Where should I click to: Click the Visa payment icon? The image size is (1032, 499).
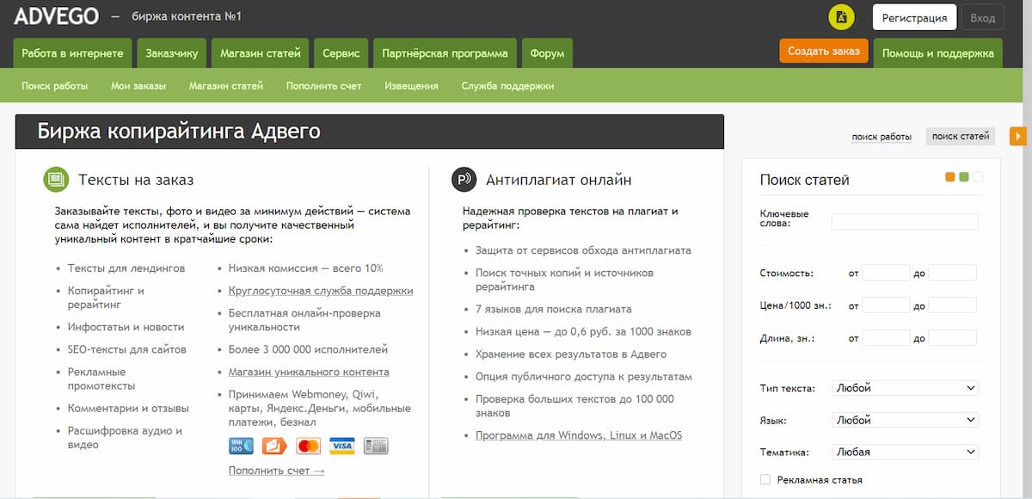coord(344,446)
